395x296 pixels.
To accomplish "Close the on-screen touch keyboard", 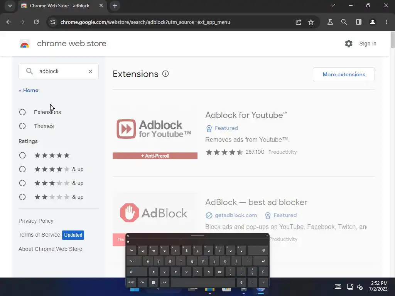I will (267, 235).
